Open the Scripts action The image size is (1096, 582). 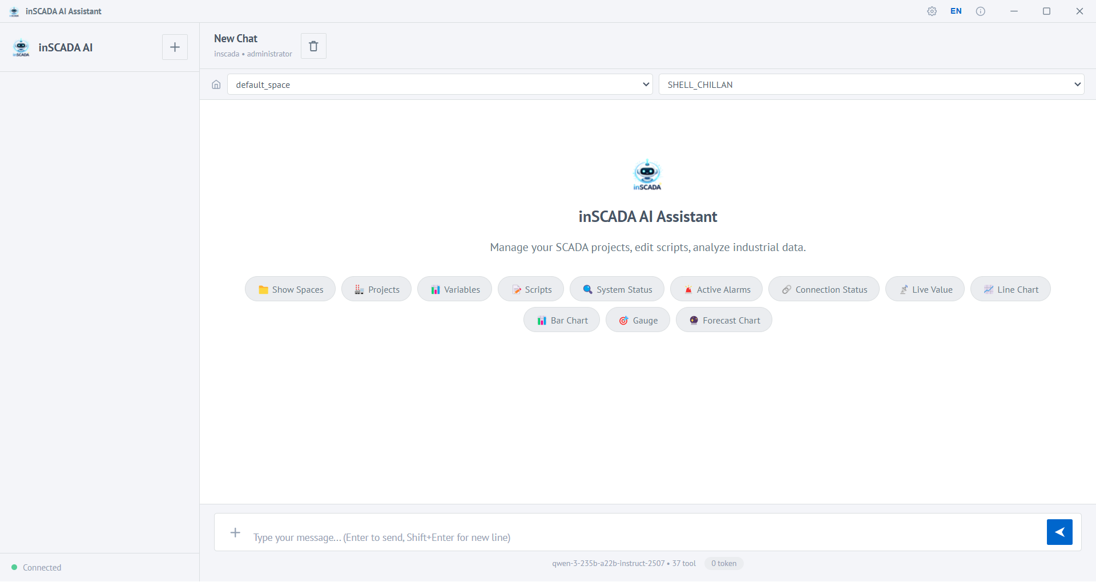(530, 289)
